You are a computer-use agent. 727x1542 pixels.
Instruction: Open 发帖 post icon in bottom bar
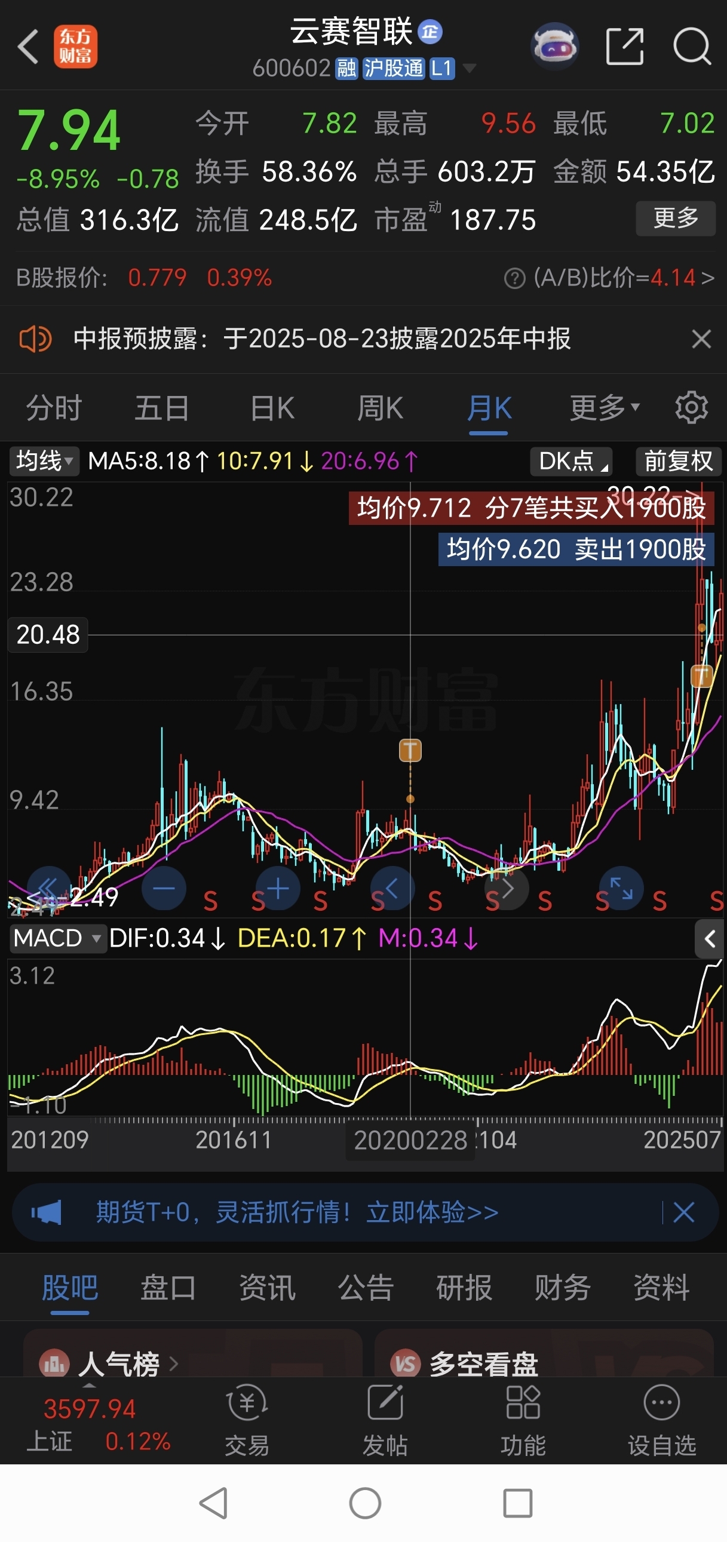385,1420
